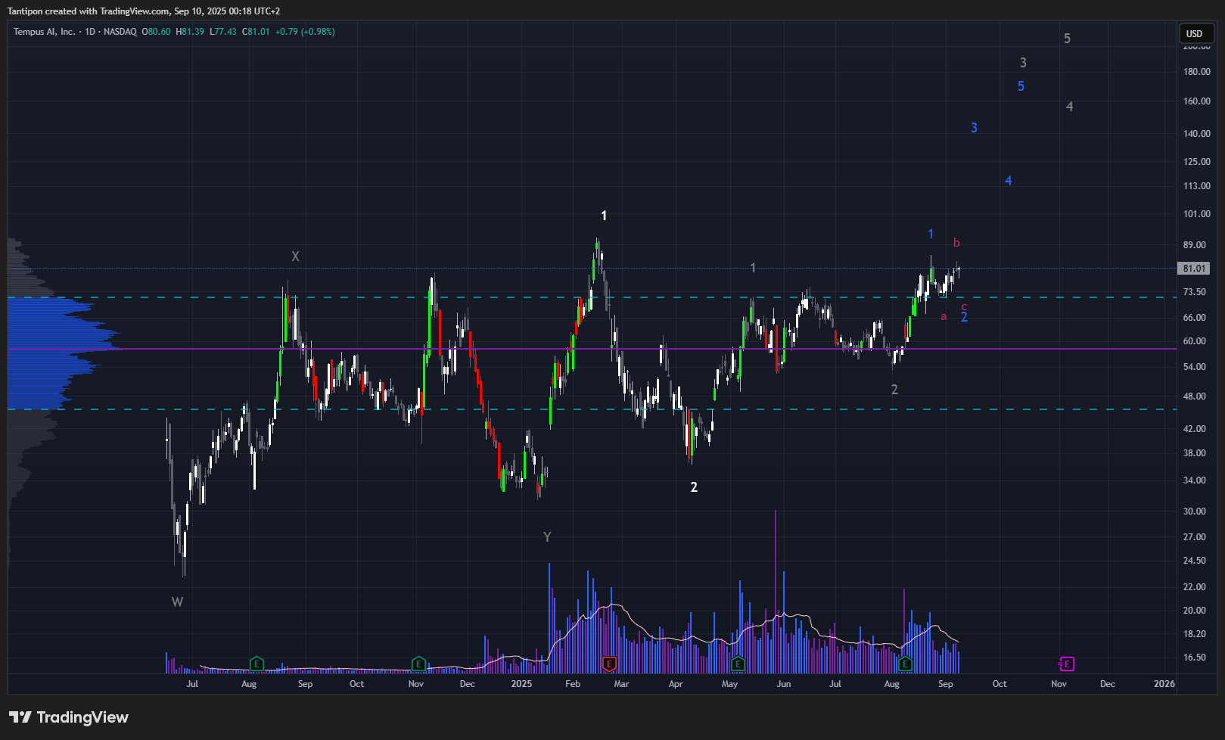This screenshot has width=1225, height=740.
Task: Select the current price label 81.01
Action: (1194, 269)
